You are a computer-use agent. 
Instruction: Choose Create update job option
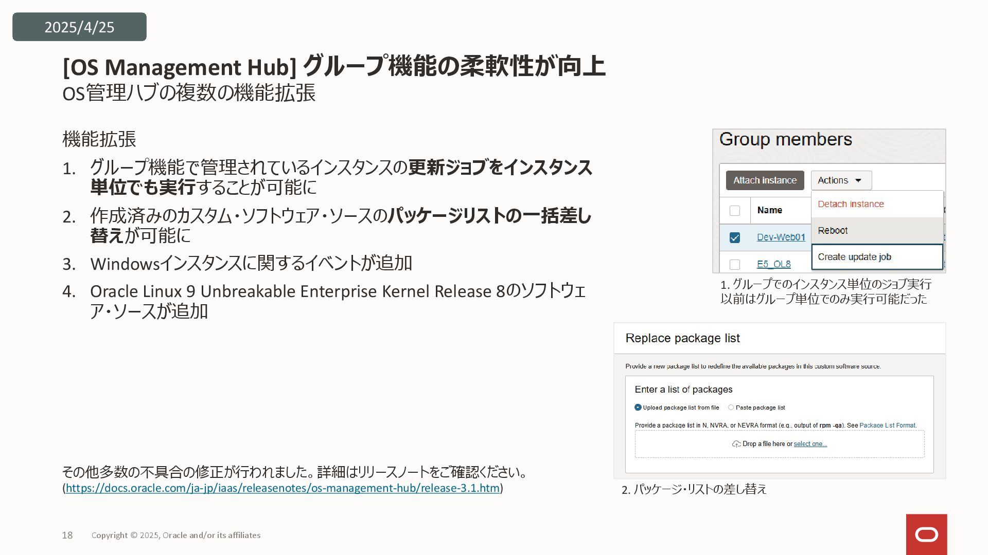[854, 257]
